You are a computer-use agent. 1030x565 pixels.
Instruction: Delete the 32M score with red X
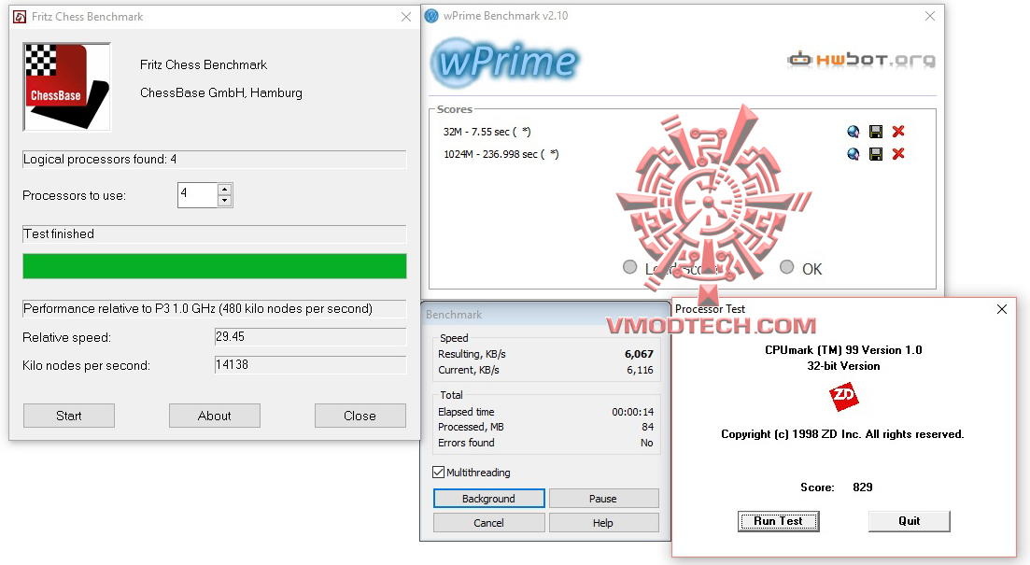898,132
